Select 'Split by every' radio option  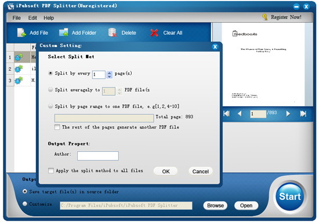pos(50,73)
